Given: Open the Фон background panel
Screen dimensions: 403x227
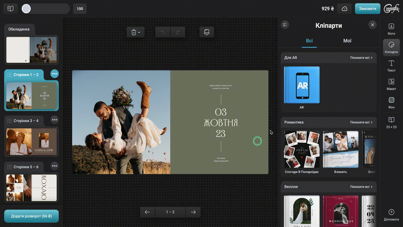Looking at the screenshot, I should point(391,103).
